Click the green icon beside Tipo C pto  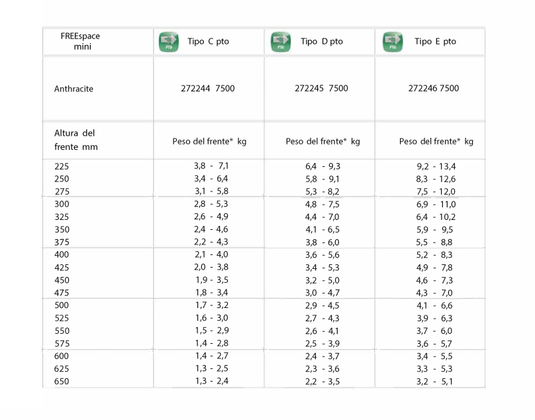tap(169, 42)
